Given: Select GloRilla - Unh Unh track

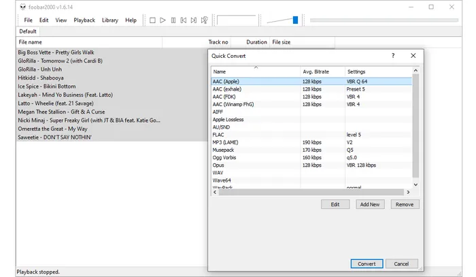Looking at the screenshot, I should [112, 69].
